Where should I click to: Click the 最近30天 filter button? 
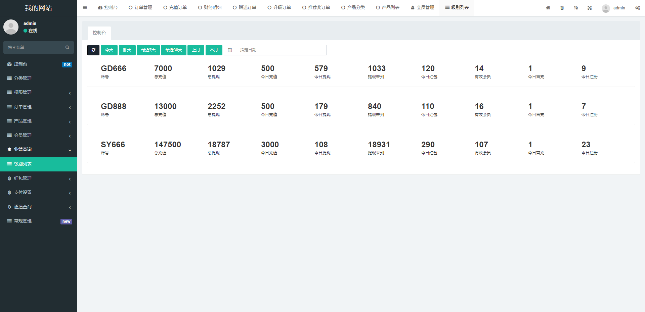173,50
